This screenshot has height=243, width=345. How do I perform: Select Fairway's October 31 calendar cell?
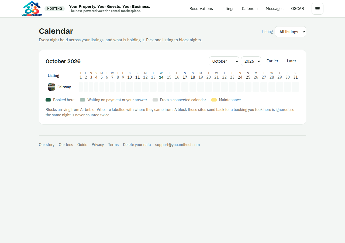(x=295, y=87)
